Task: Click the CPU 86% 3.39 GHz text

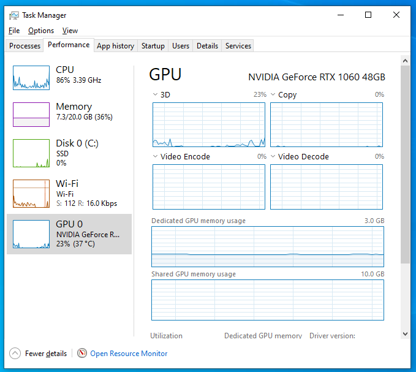Action: coord(79,80)
